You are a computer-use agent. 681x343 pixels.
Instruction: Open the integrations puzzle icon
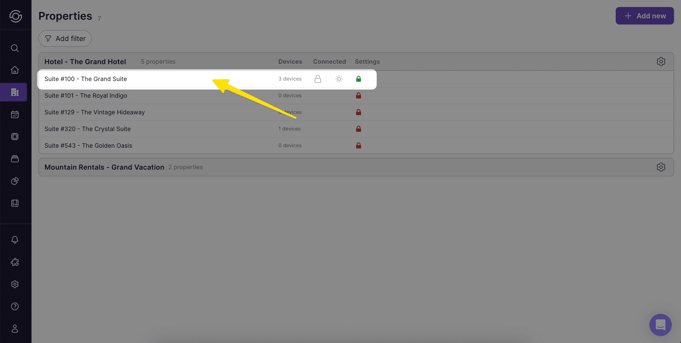(15, 262)
